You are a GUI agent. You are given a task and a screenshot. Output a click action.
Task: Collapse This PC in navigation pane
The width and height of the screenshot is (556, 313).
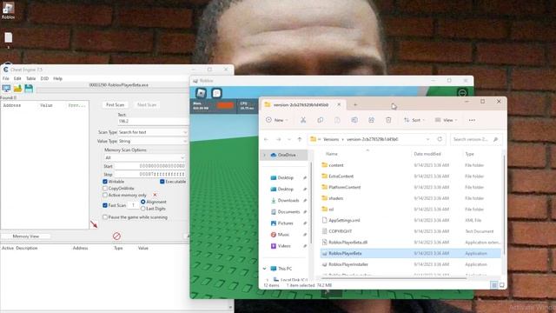(264, 269)
